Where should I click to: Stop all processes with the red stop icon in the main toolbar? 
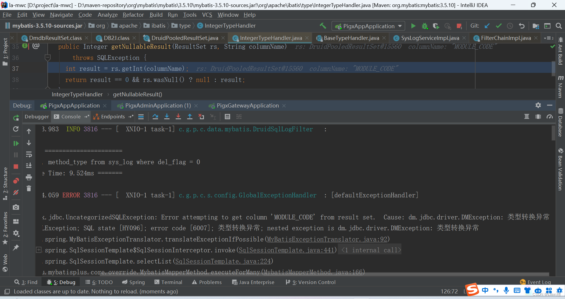tap(459, 26)
